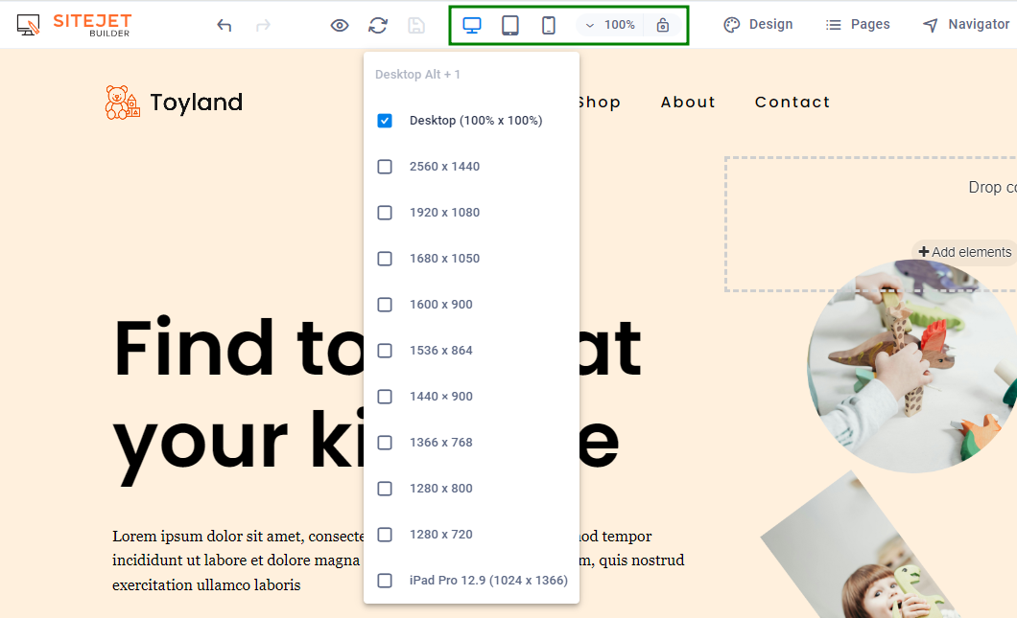
Task: Open preview with the eye icon
Action: point(340,25)
